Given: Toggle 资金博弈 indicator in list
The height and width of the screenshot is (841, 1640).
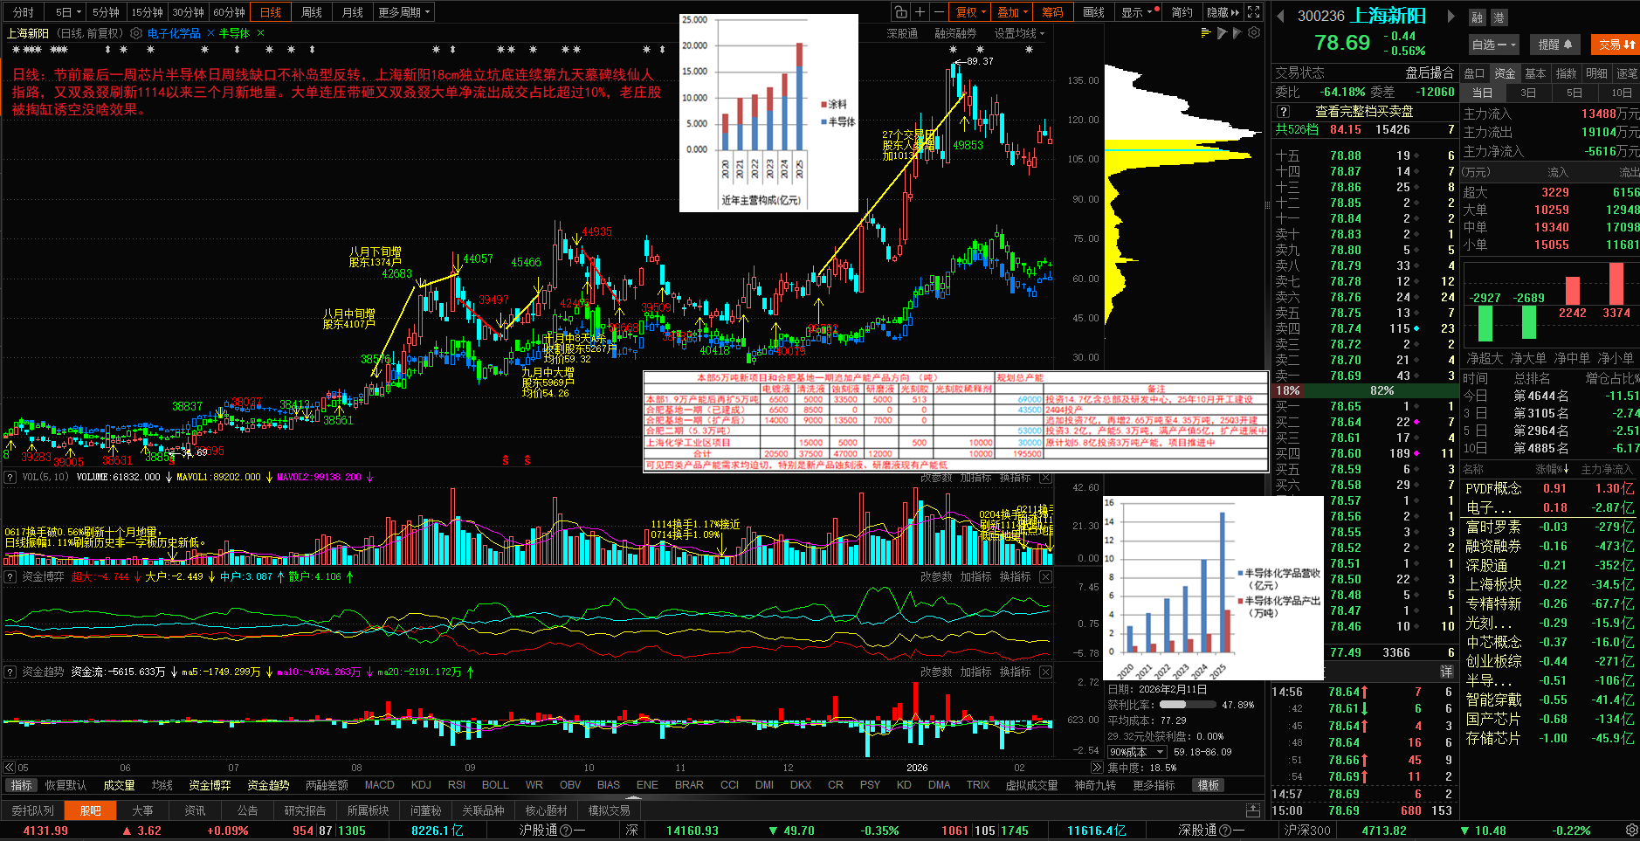Looking at the screenshot, I should tap(210, 785).
